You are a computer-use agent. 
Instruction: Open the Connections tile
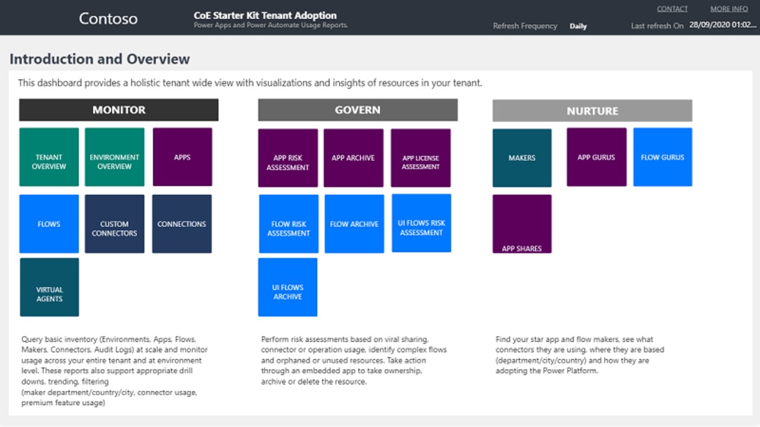pos(182,224)
